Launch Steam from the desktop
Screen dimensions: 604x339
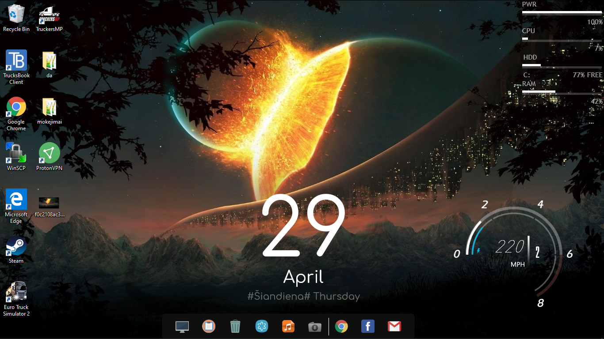[x=16, y=249]
